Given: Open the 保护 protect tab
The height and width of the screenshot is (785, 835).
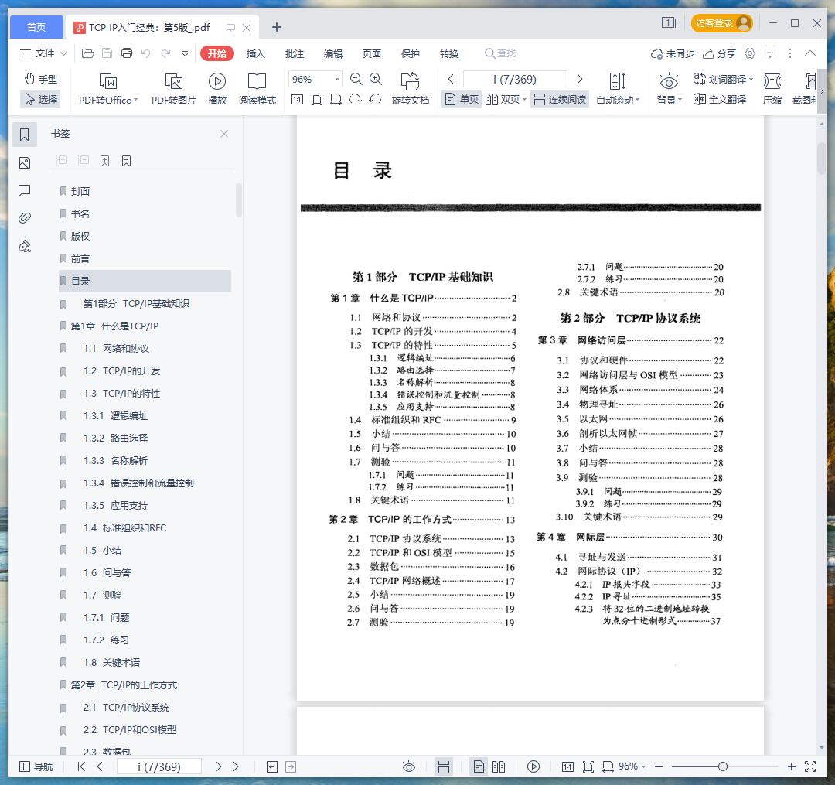Looking at the screenshot, I should click(x=411, y=54).
